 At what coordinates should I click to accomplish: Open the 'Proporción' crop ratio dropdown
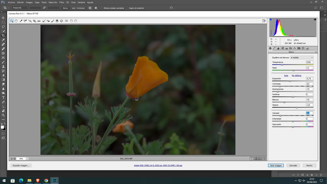tap(20, 8)
